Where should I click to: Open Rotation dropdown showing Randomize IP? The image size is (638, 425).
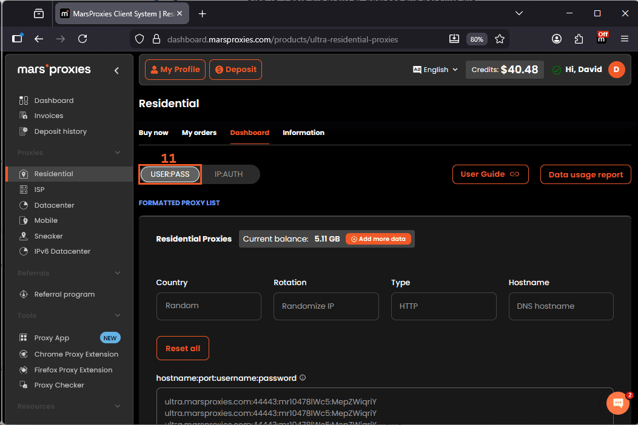pos(326,306)
